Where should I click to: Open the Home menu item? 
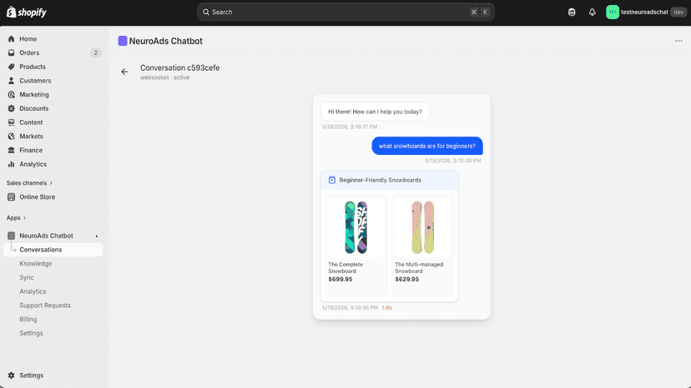pos(28,38)
